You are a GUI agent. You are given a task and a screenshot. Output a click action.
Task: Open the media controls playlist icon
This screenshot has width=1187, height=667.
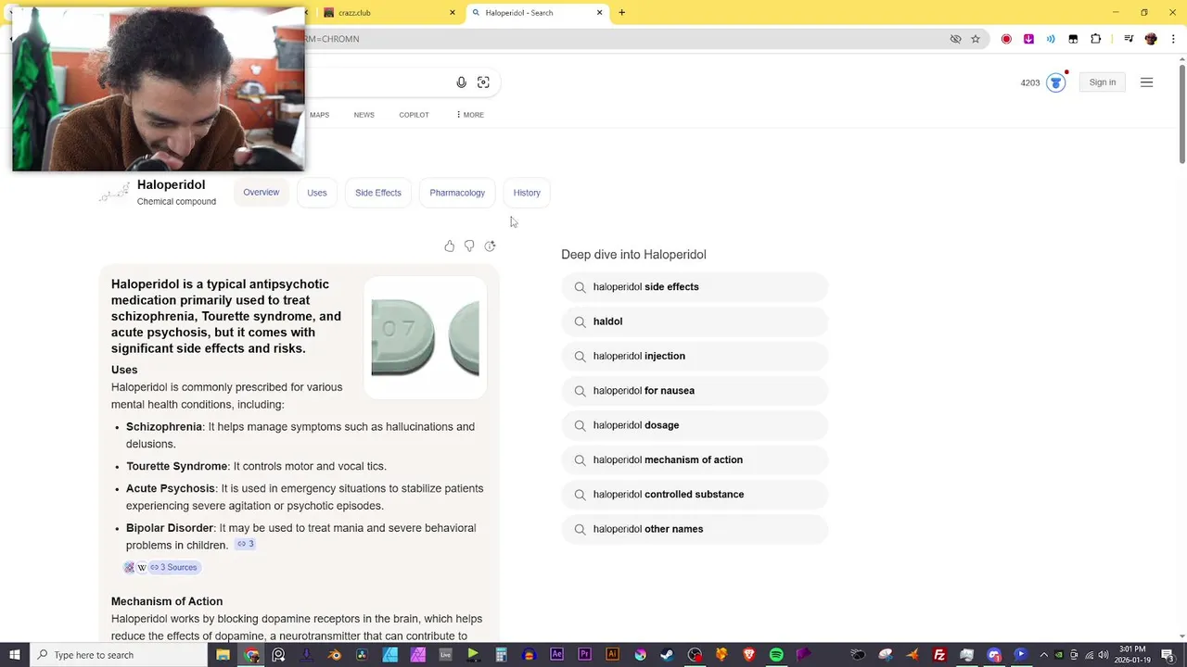1129,39
